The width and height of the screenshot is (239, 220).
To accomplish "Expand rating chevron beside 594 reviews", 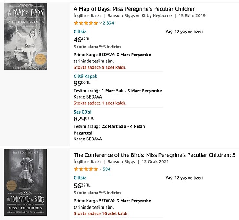I will (101, 169).
